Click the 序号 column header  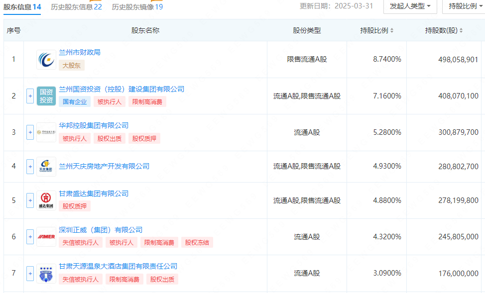13,30
